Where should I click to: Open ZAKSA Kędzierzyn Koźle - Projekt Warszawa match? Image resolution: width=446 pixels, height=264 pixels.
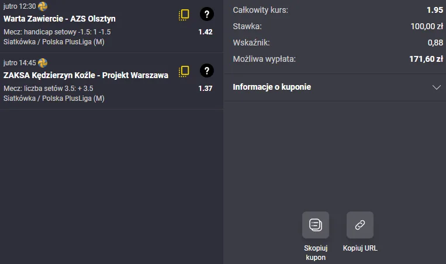[86, 75]
